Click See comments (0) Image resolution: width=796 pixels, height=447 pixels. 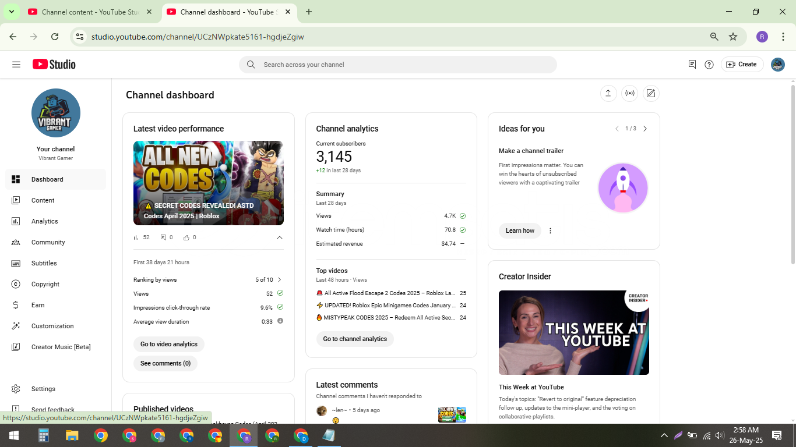tap(165, 363)
